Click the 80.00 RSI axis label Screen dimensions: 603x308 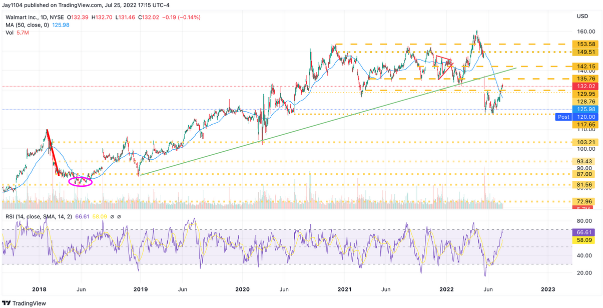tap(584, 221)
